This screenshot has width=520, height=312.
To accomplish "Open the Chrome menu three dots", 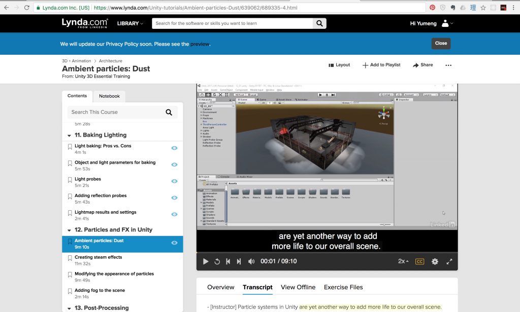I will point(513,7).
